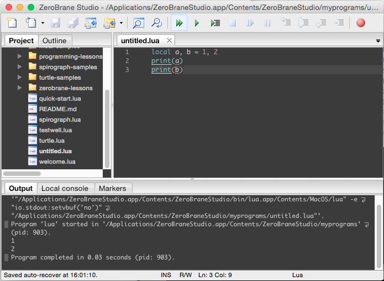Open testwell.lua in project tree
This screenshot has width=384, height=281.
click(56, 130)
